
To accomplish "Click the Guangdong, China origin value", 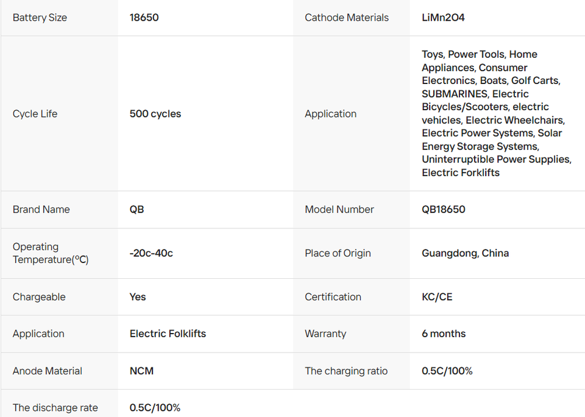I will [x=465, y=253].
